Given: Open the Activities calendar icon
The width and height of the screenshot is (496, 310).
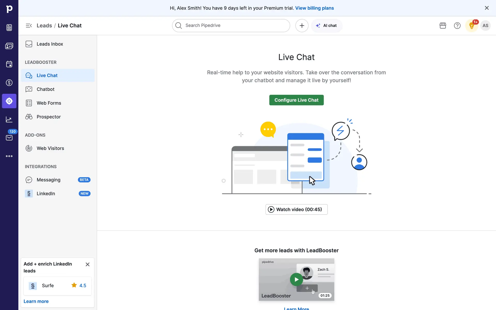Looking at the screenshot, I should coord(9,64).
